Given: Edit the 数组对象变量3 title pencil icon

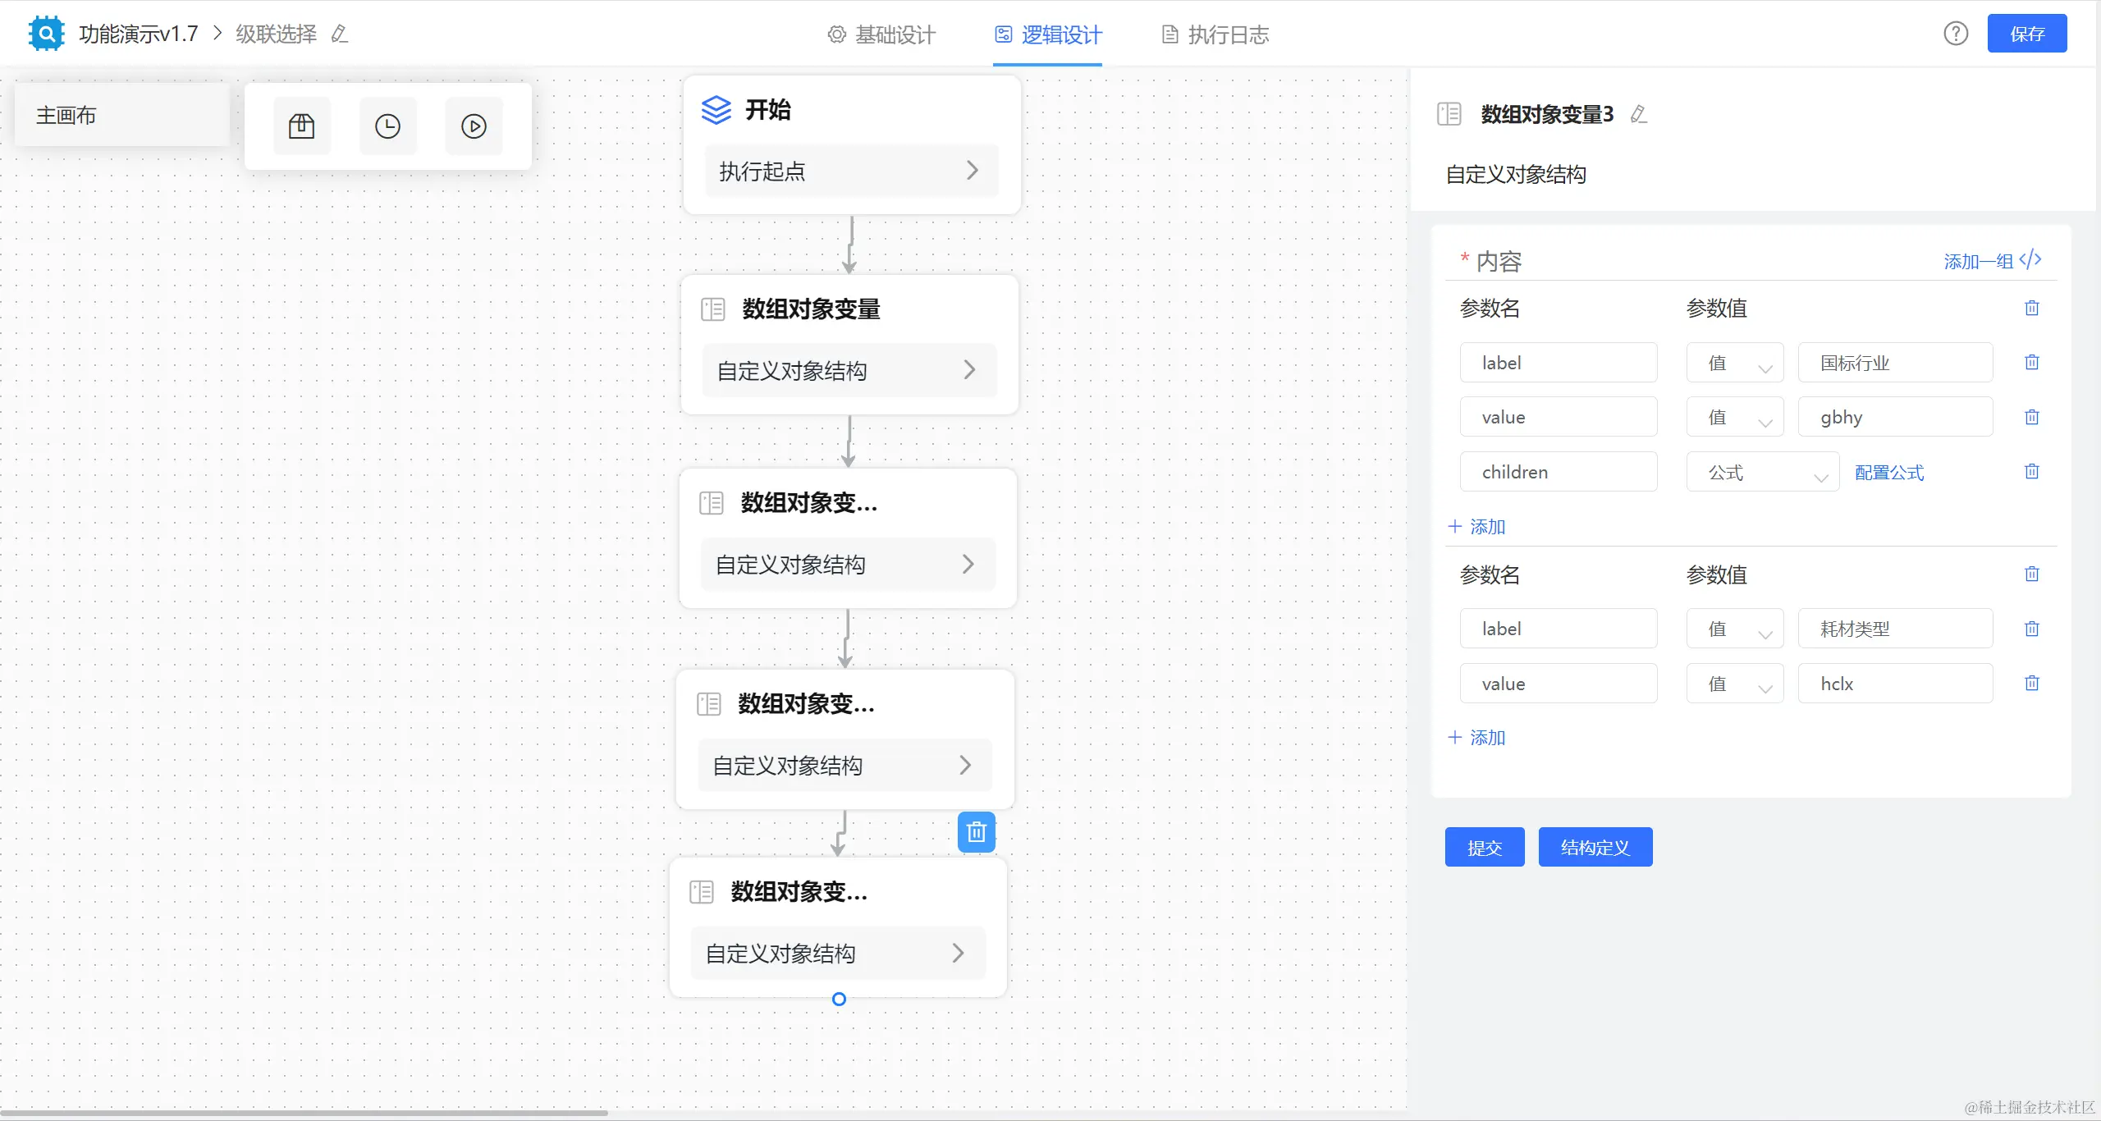Looking at the screenshot, I should click(1639, 114).
